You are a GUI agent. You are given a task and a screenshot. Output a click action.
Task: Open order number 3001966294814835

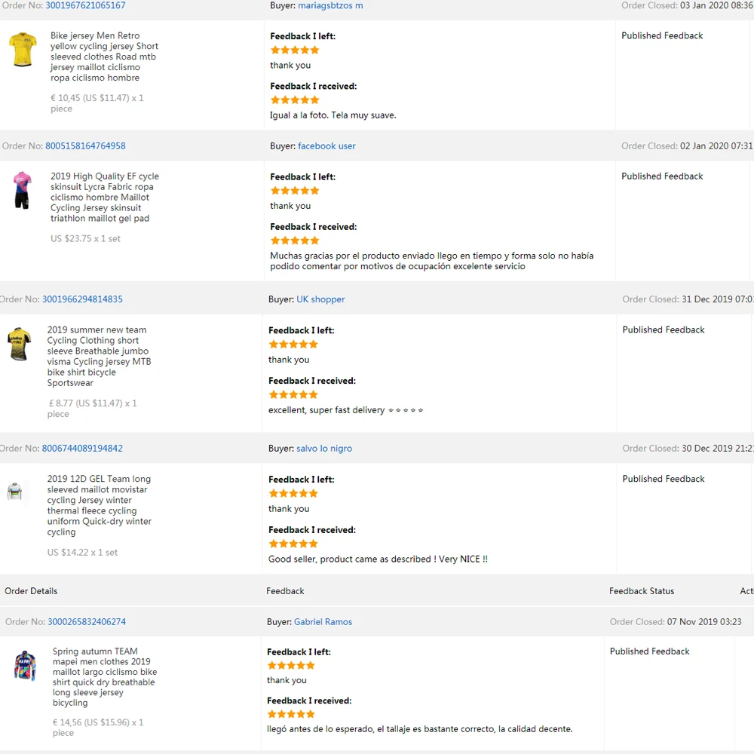(x=82, y=299)
